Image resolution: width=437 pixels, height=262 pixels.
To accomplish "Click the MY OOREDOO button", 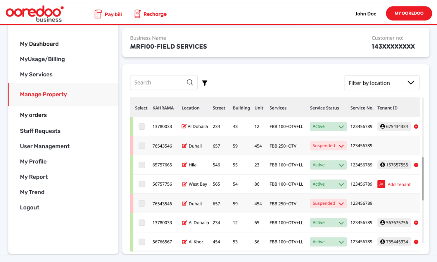I will coord(409,13).
